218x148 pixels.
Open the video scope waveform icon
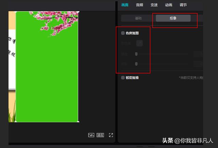[91, 135]
